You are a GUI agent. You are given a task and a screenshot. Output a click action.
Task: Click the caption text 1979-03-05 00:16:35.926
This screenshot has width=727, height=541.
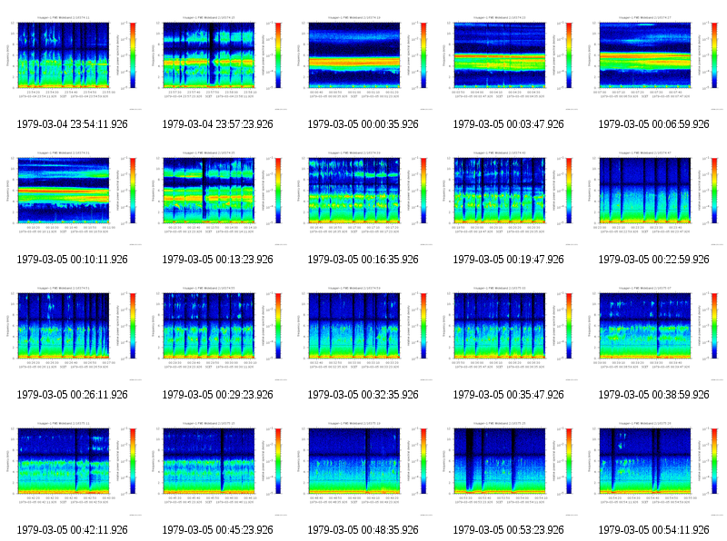tap(363, 260)
